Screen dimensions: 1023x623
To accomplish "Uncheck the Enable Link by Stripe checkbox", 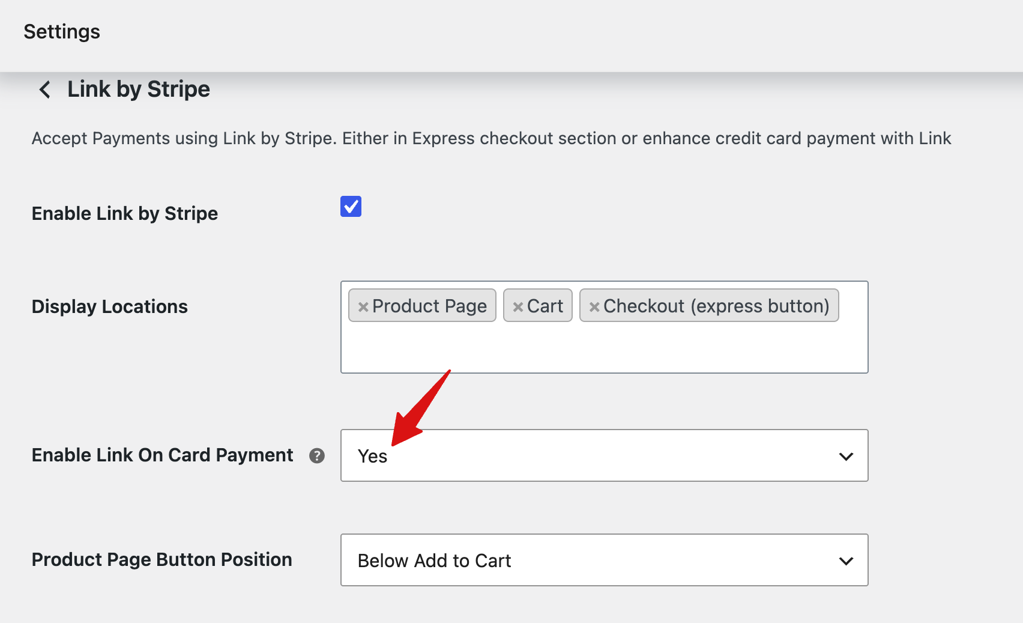I will [351, 206].
